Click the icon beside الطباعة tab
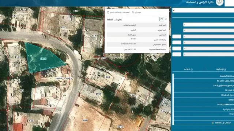This screenshot has width=234, height=131. click(x=192, y=70)
